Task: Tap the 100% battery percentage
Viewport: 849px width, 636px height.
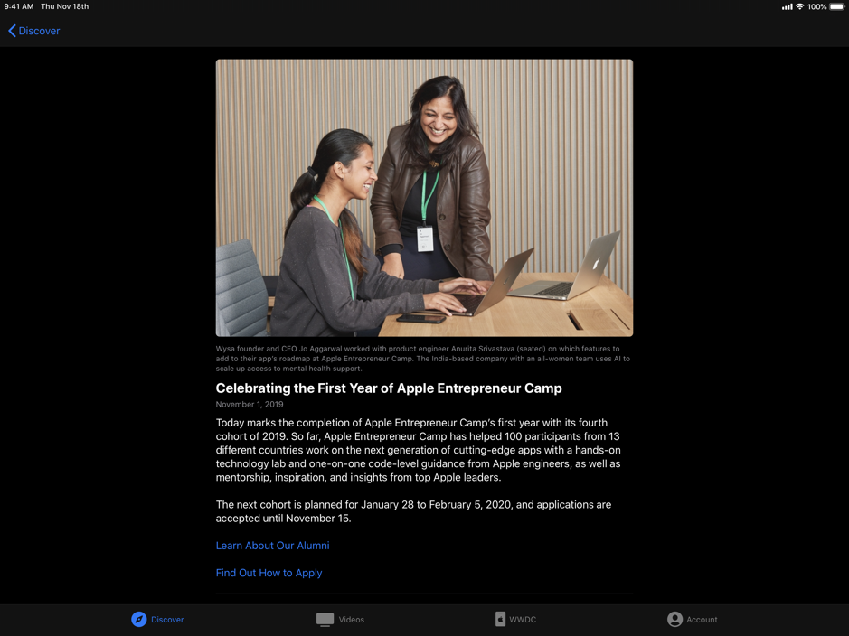Action: pos(817,6)
